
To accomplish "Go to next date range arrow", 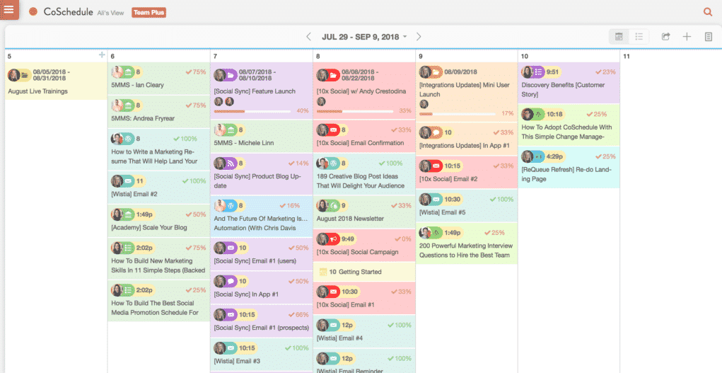I will (x=419, y=37).
